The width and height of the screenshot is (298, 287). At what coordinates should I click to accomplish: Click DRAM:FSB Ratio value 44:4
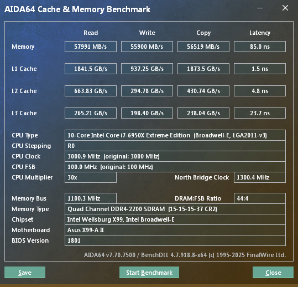(260, 198)
